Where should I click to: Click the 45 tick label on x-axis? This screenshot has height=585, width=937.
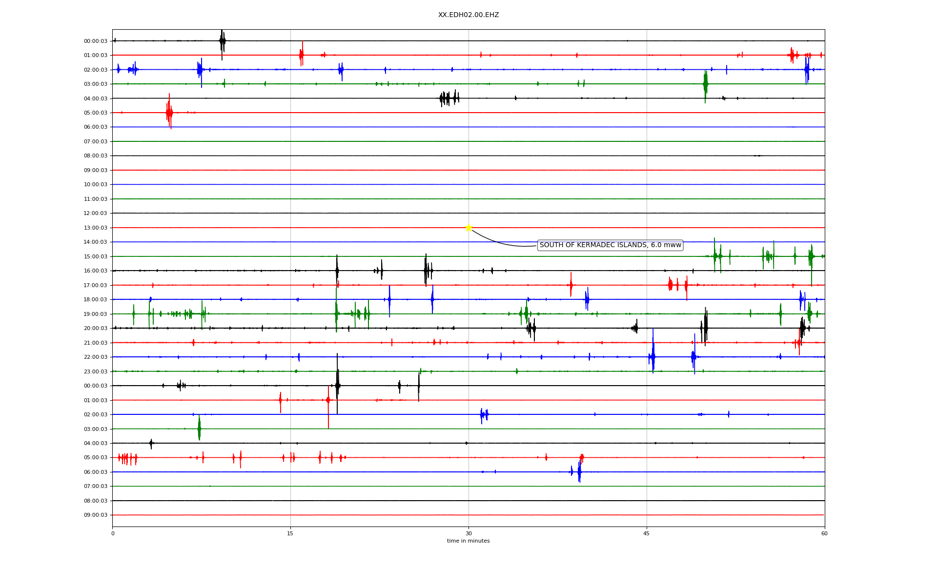click(647, 533)
